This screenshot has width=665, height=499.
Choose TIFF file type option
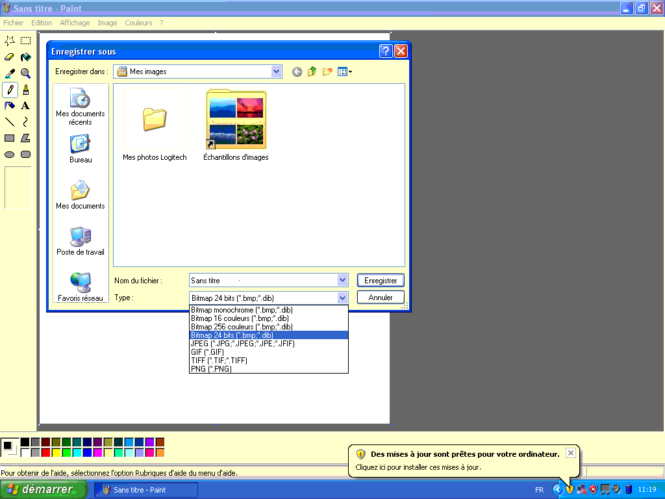(268, 360)
